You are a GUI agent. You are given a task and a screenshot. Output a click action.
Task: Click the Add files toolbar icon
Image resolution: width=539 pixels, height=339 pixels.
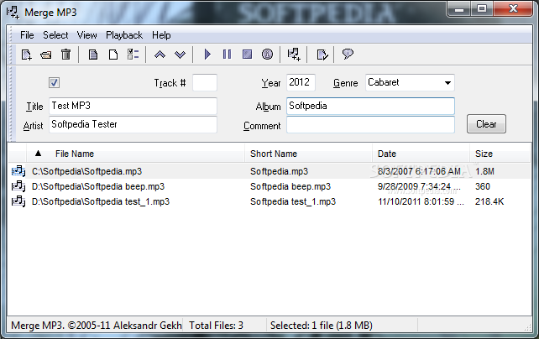tap(27, 55)
